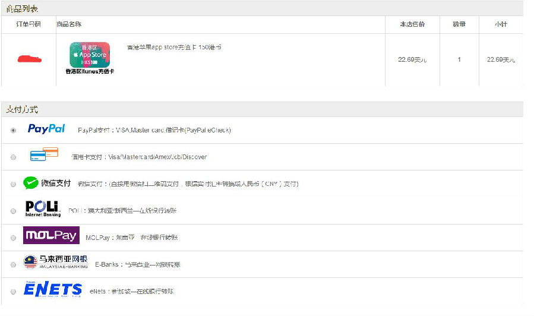Choose the WeChat Pay radio button
The image size is (534, 316).
coord(13,184)
